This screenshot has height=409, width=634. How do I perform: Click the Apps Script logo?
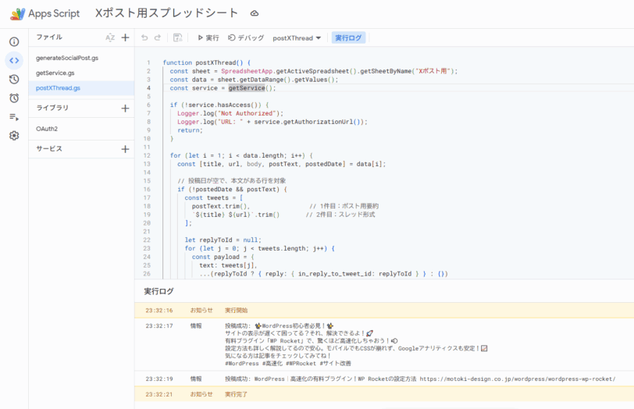[x=17, y=14]
